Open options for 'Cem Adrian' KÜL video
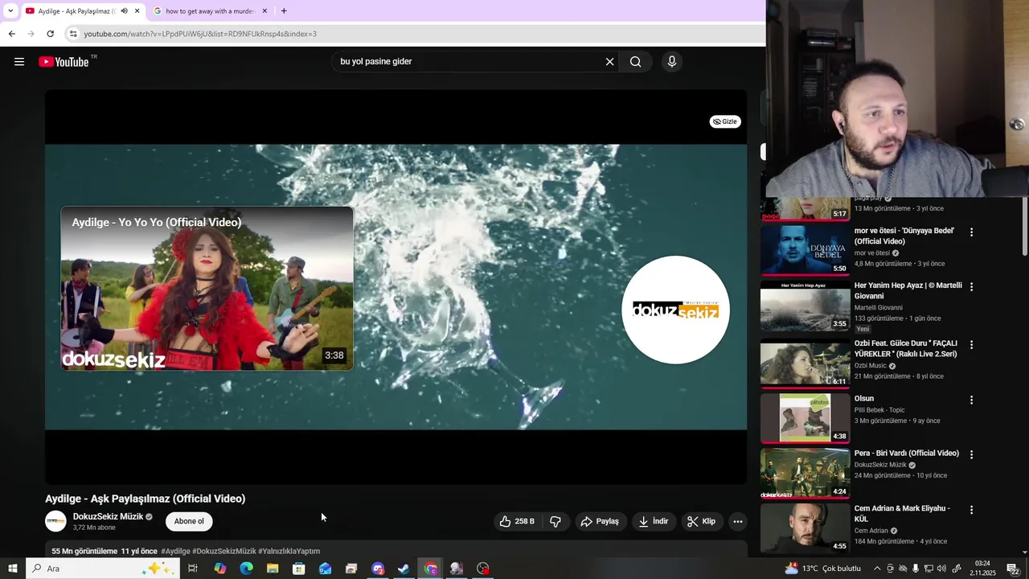This screenshot has width=1029, height=579. (x=971, y=510)
